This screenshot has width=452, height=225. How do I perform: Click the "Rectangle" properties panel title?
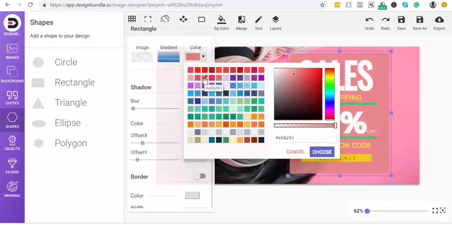coord(144,29)
